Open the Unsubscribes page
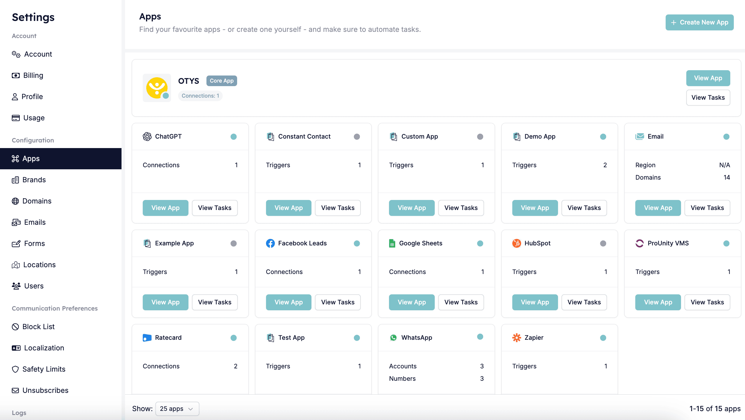 pos(61,391)
